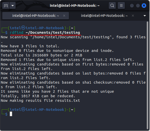Click 'Now making results file results.txt' line
The image size is (150, 131).
(40, 101)
